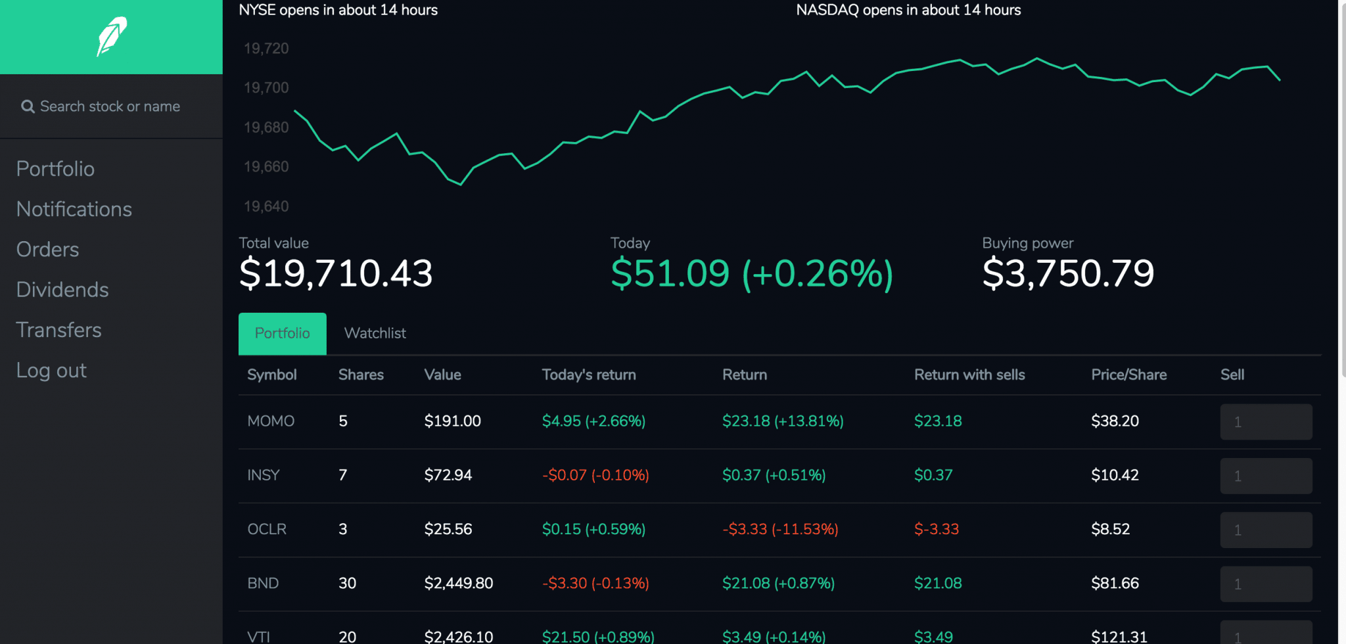Click the search magnifier icon
The width and height of the screenshot is (1346, 644).
[x=28, y=106]
